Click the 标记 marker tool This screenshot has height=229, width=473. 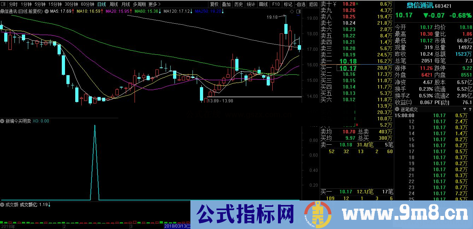288,4
